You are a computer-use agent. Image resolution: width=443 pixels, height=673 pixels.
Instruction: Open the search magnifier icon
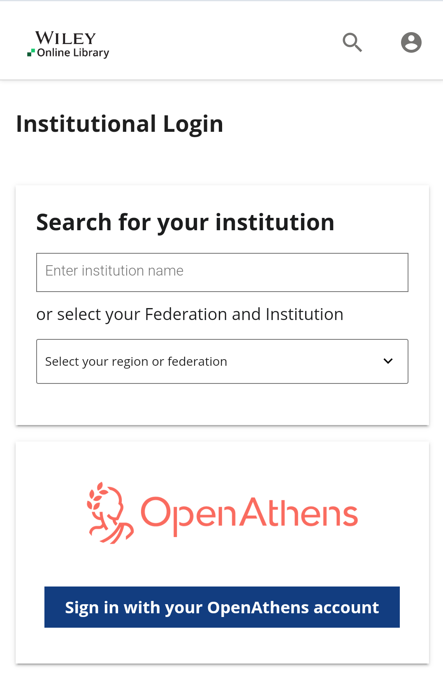352,42
